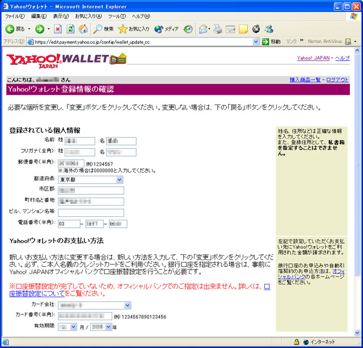Stop page loading with red X icon
This screenshot has height=348, width=363.
(x=58, y=29)
